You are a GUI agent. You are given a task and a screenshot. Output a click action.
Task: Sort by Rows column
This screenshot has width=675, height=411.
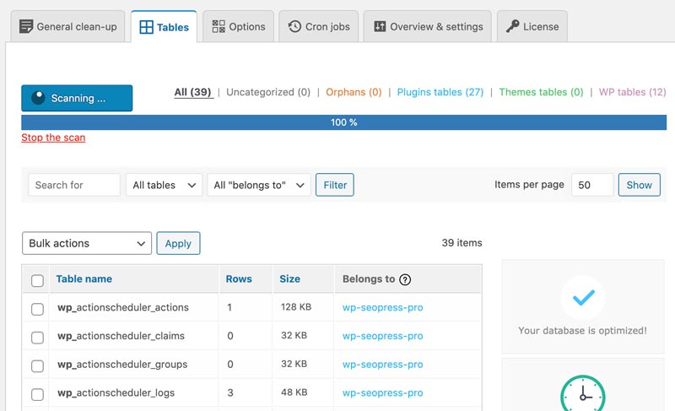pyautogui.click(x=239, y=279)
